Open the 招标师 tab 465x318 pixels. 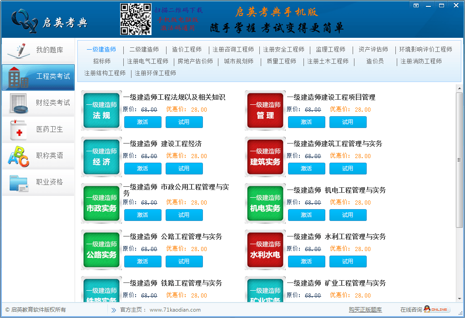pos(102,61)
